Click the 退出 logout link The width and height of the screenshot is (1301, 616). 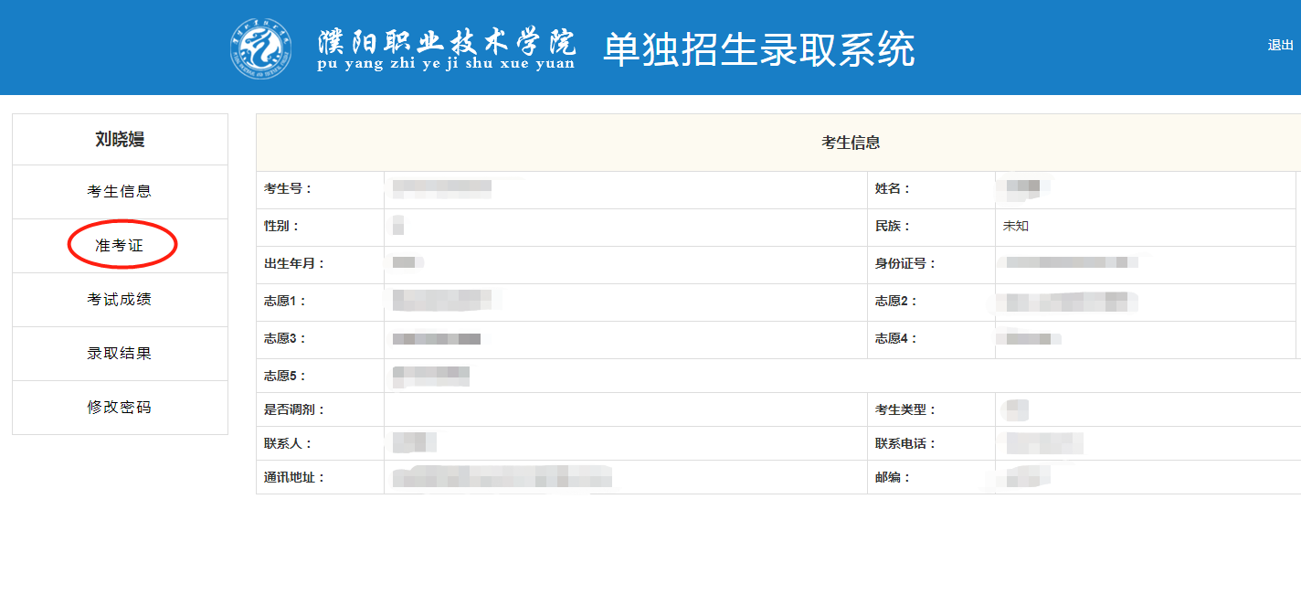point(1280,45)
